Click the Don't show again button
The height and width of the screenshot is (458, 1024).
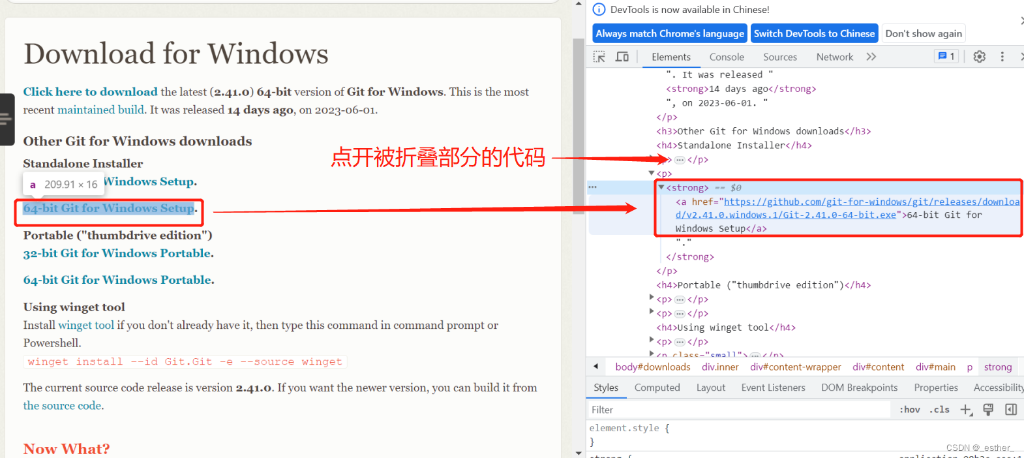(x=924, y=33)
